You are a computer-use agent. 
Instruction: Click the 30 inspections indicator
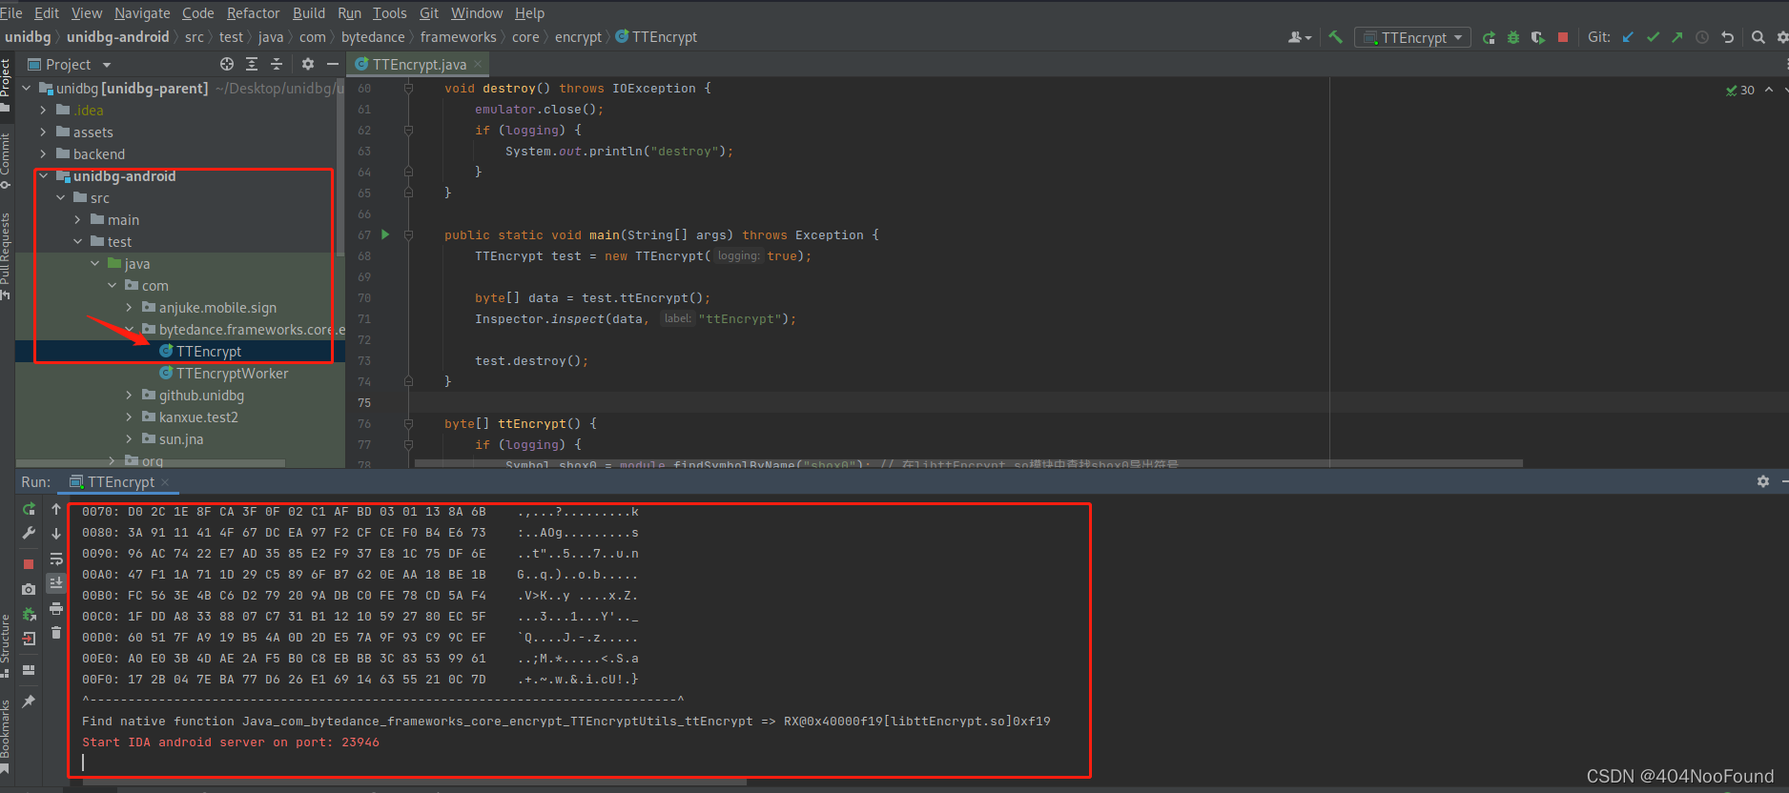click(x=1740, y=90)
